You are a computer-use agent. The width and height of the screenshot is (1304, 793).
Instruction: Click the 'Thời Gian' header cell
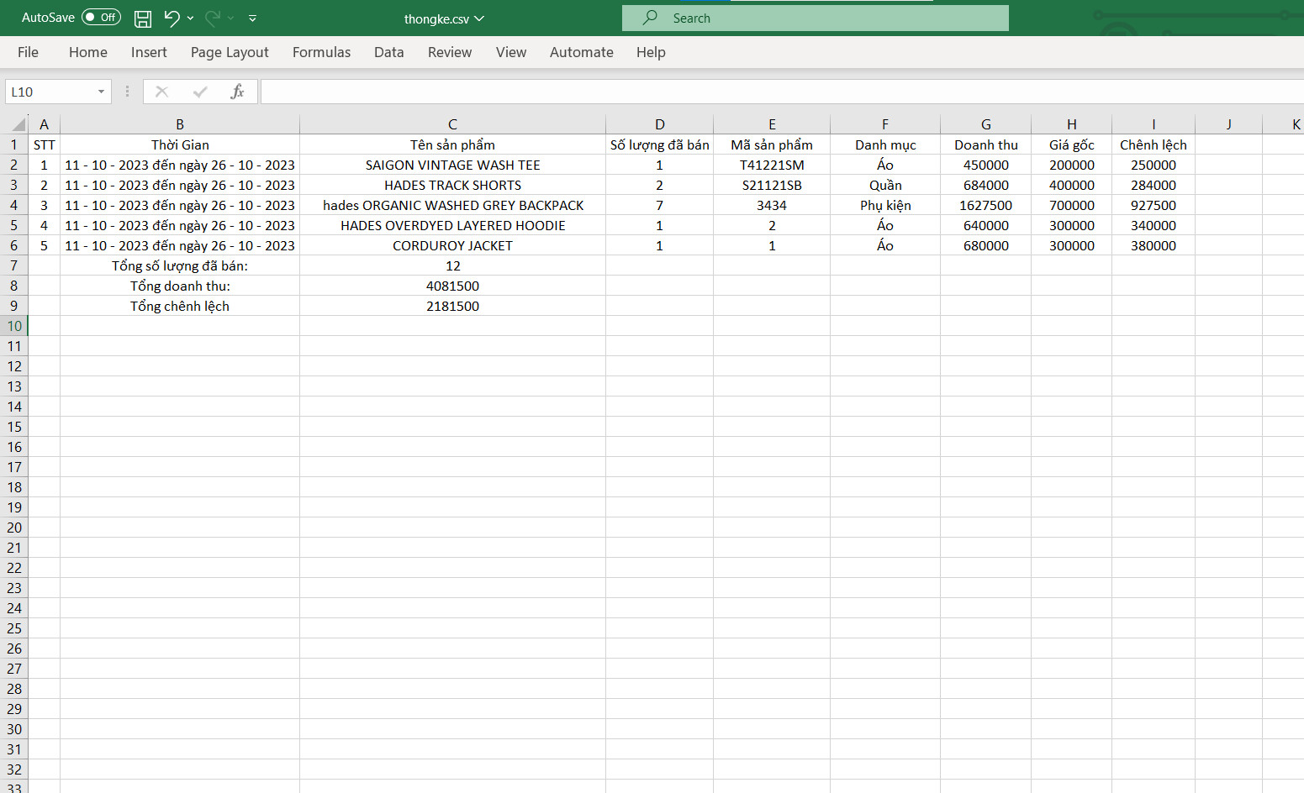180,144
